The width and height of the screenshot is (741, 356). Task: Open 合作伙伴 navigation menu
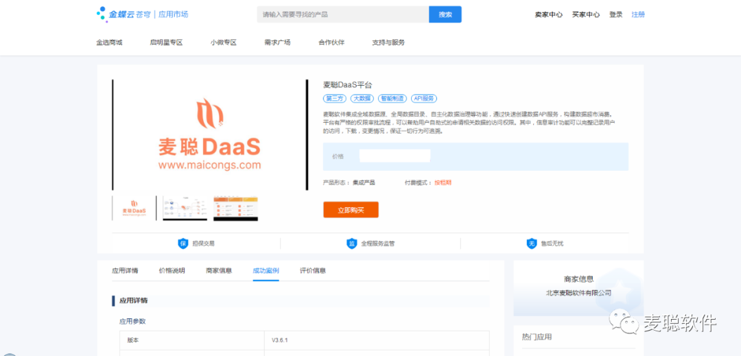tap(331, 43)
